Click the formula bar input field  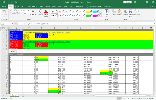[92, 24]
